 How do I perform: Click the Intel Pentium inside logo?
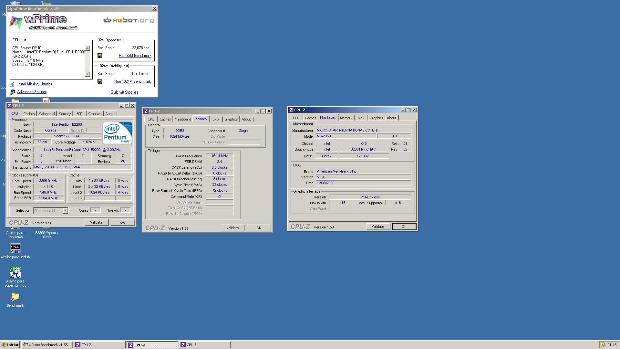point(117,133)
